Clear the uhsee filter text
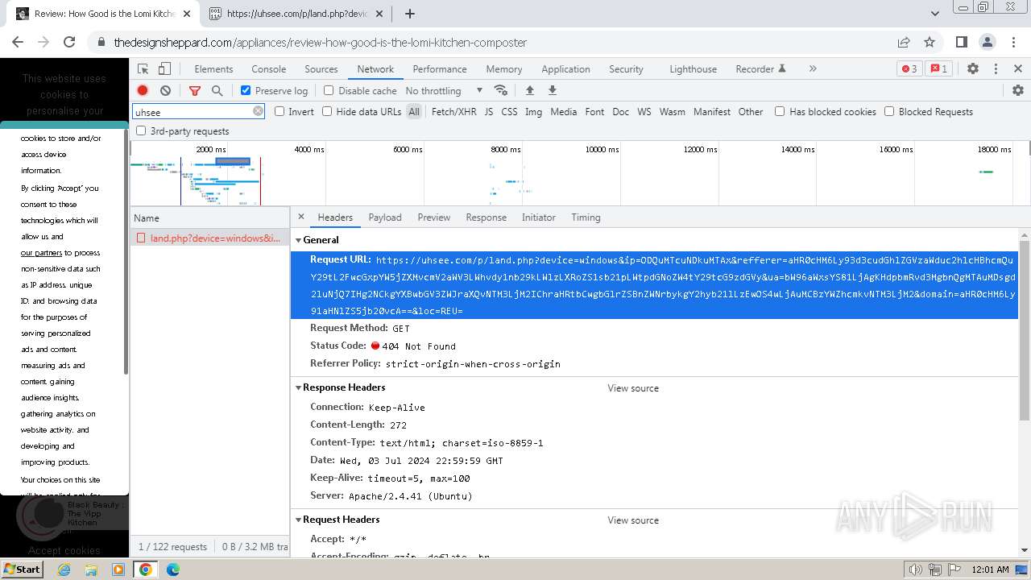Screen dimensions: 1031x580 click(x=258, y=111)
